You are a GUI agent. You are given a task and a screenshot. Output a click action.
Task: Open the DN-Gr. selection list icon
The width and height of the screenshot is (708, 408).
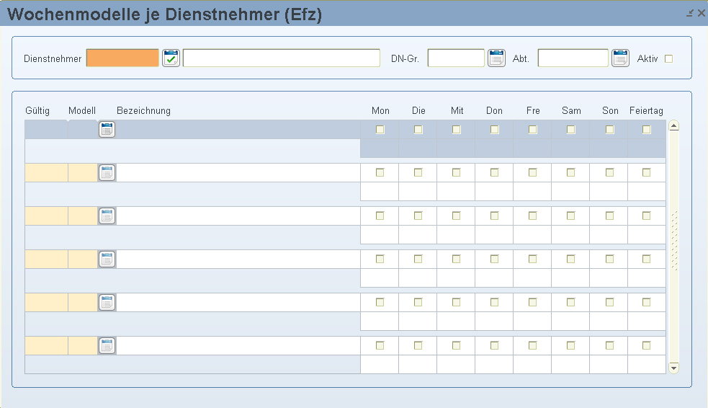(496, 58)
